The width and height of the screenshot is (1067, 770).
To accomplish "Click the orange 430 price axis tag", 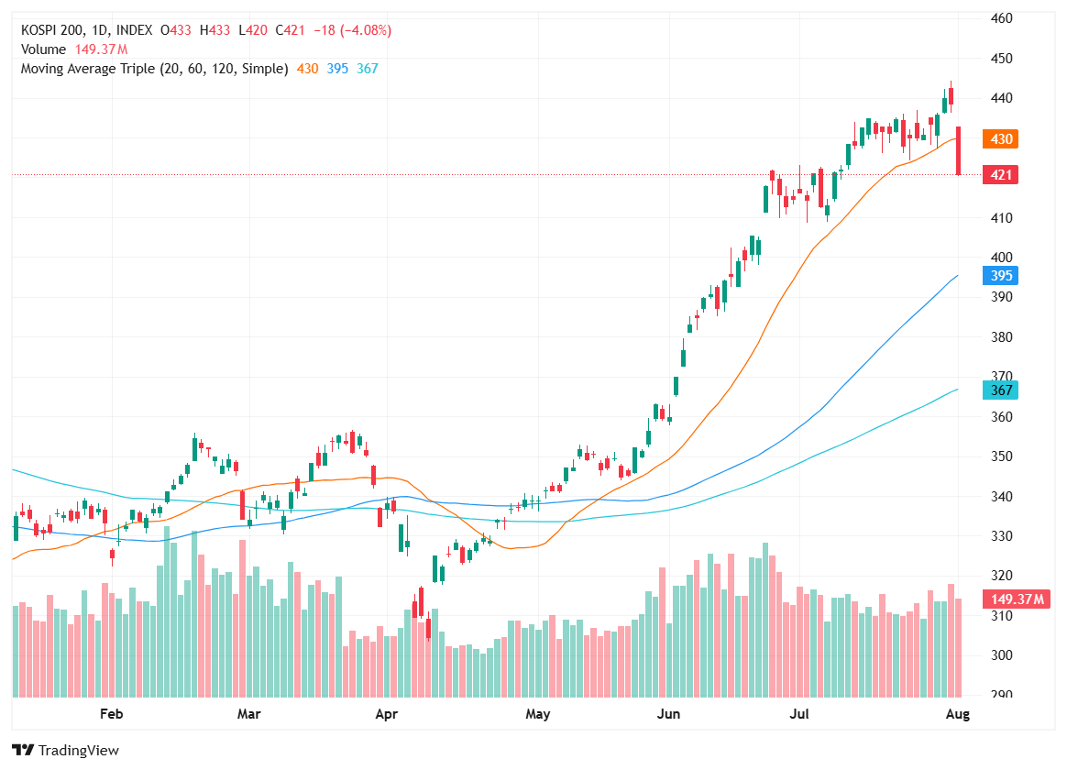I will 1000,139.
